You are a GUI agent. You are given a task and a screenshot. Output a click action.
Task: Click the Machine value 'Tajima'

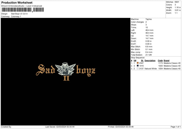click(148, 19)
